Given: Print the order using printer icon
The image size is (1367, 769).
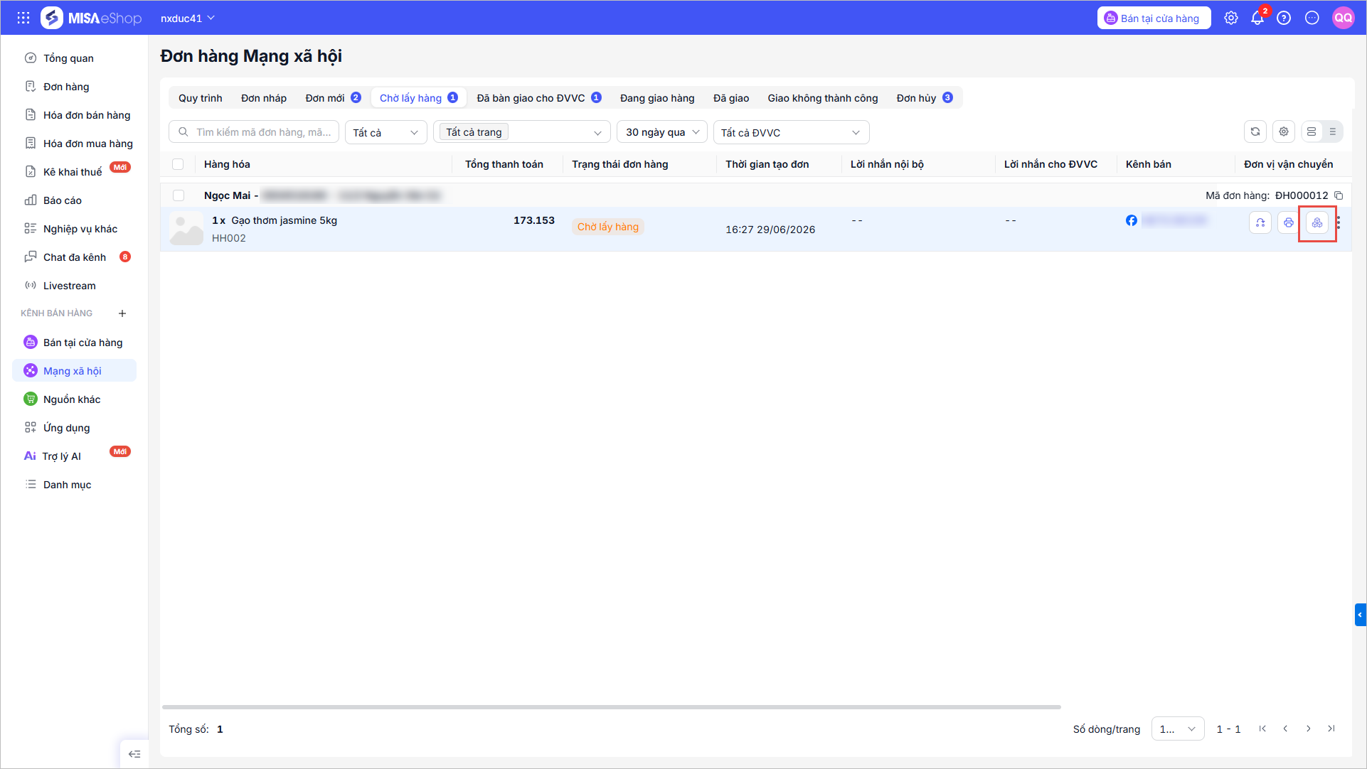Looking at the screenshot, I should 1288,223.
